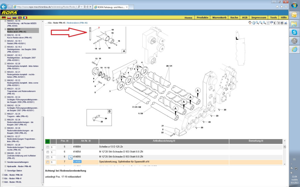Open the Hilfe menu
Image resolution: width=300 pixels, height=187 pixels.
pos(284,18)
